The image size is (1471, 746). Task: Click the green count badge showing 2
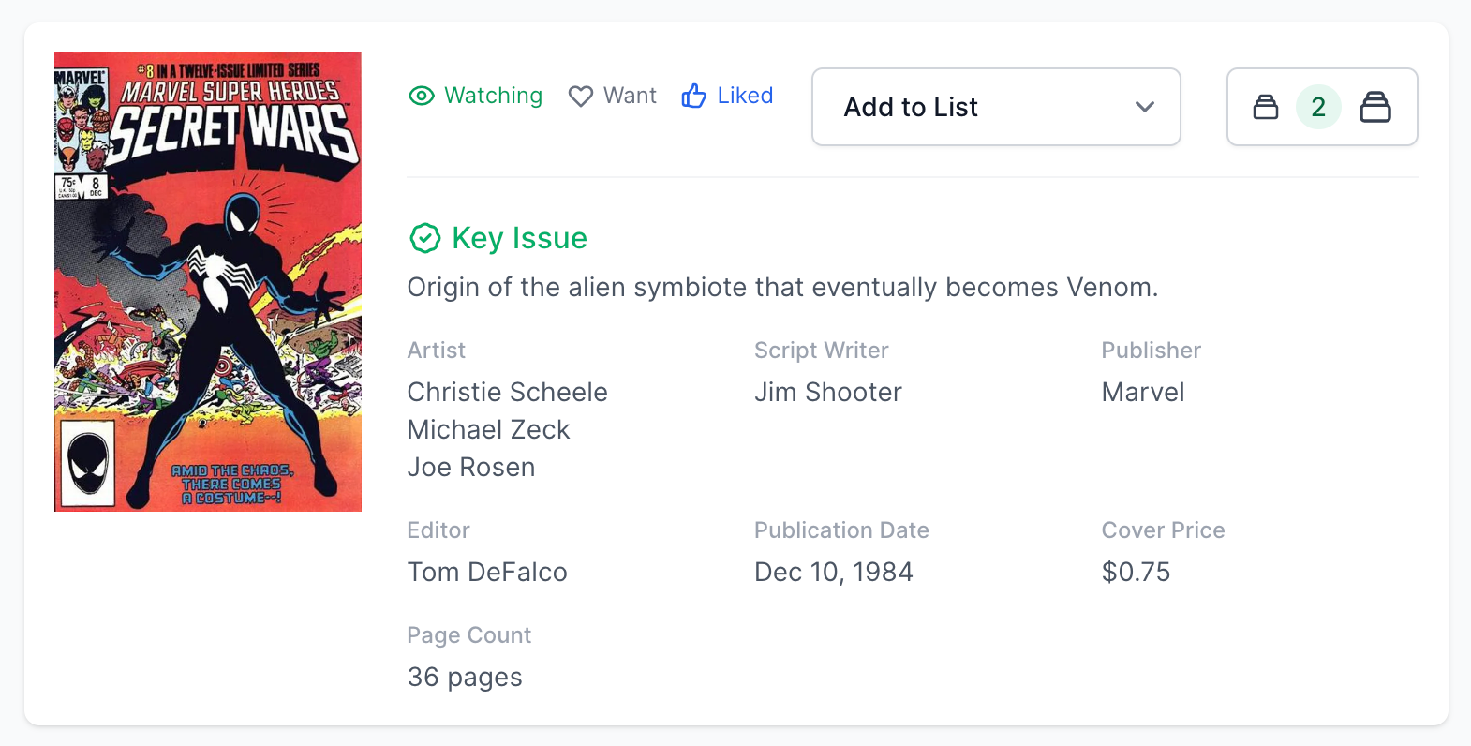point(1318,107)
